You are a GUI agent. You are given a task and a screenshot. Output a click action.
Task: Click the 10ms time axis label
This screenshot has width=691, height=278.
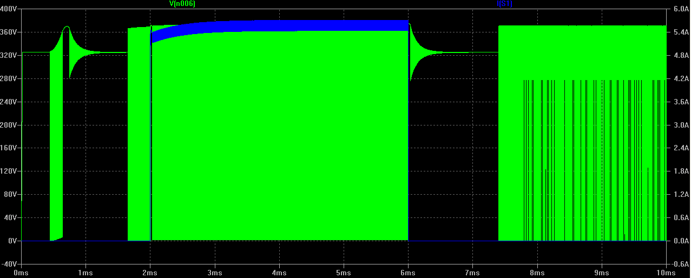[x=666, y=273]
